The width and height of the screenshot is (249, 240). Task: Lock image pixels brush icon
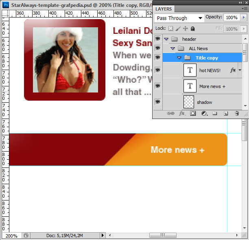(x=178, y=29)
